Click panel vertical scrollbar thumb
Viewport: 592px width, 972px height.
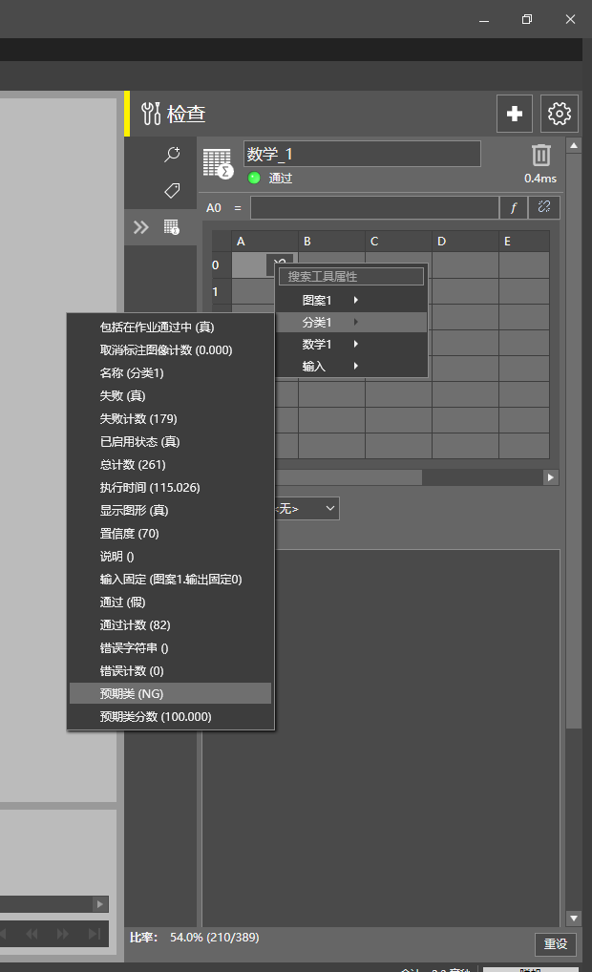coord(574,441)
